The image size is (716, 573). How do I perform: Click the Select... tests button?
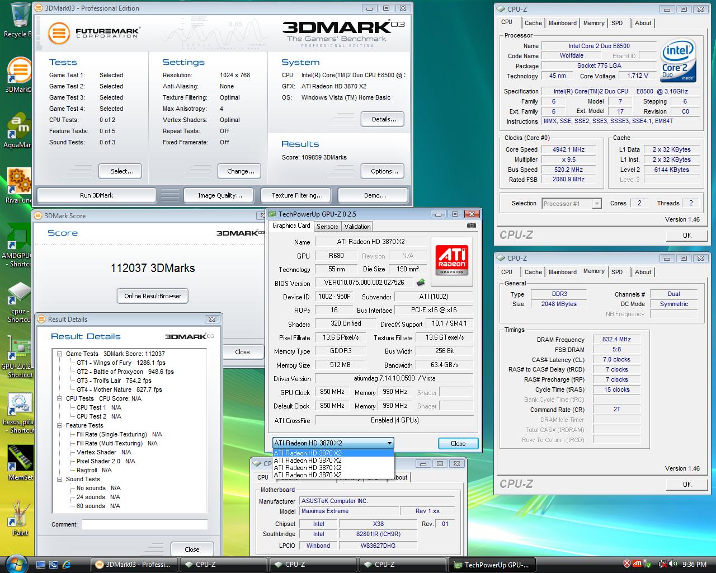click(x=120, y=171)
